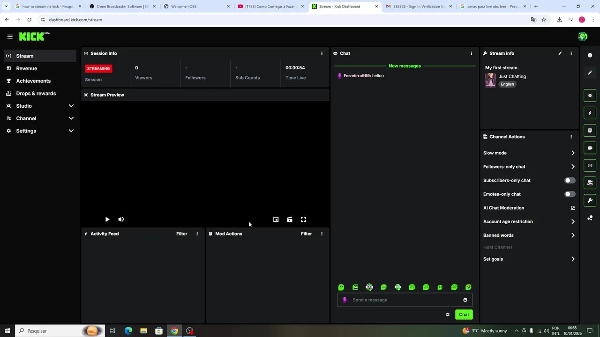The image size is (600, 337).
Task: Open emoji picker in message box
Action: click(x=465, y=300)
